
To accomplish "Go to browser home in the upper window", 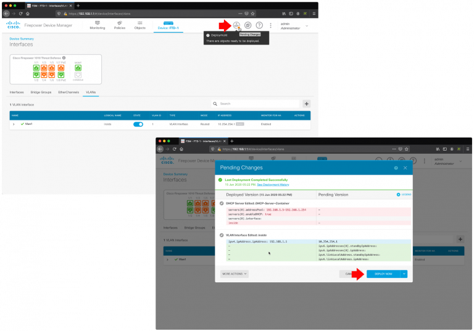I will (x=28, y=14).
